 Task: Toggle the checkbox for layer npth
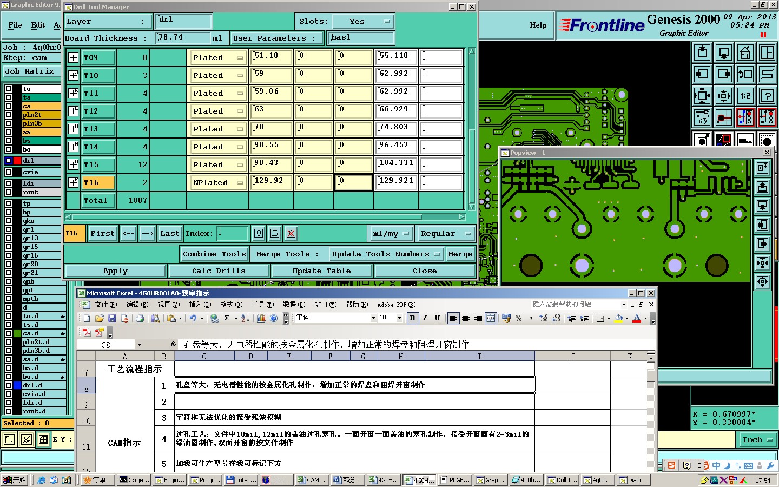point(9,299)
